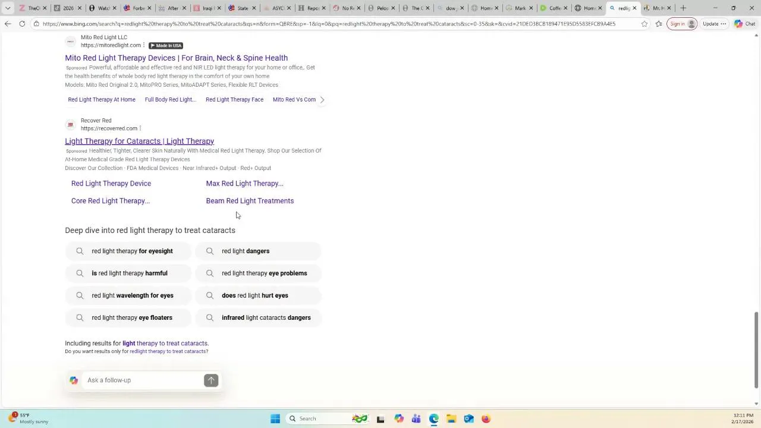
Task: Open Outlook from the taskbar
Action: click(x=468, y=418)
